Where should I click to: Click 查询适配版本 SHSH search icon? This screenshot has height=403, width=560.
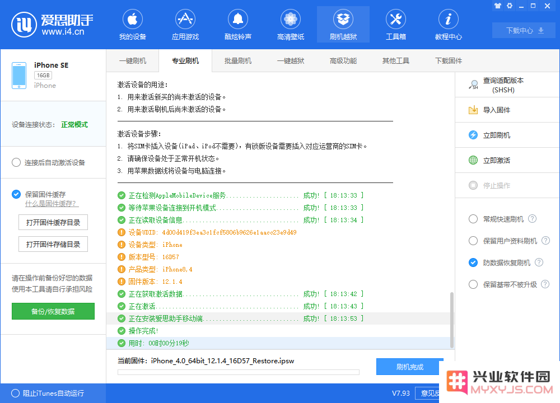pyautogui.click(x=473, y=85)
